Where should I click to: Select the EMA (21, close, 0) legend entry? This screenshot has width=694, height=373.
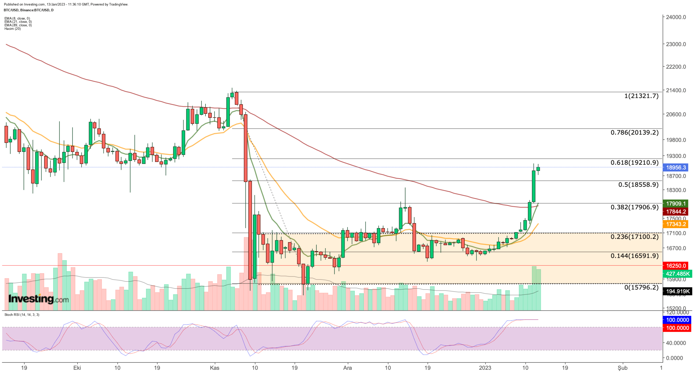point(18,22)
